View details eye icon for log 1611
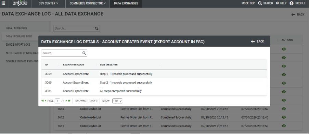This screenshot has width=309, height=134. click(284, 126)
